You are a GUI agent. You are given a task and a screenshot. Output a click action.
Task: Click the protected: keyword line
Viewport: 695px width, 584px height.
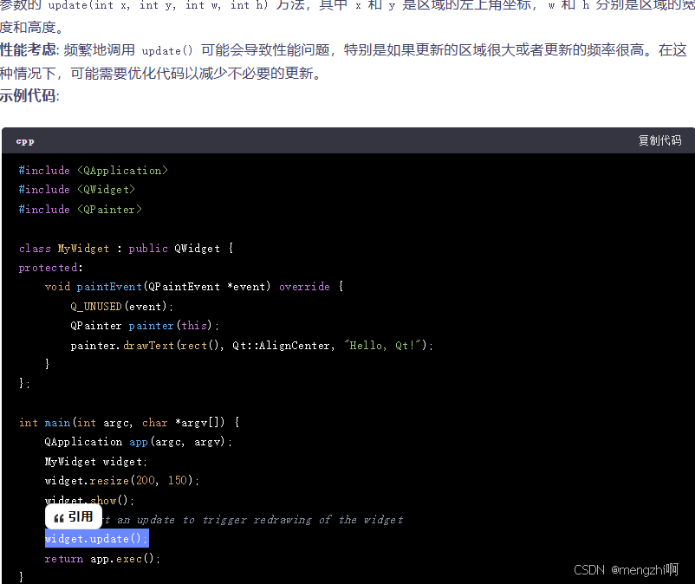[50, 268]
